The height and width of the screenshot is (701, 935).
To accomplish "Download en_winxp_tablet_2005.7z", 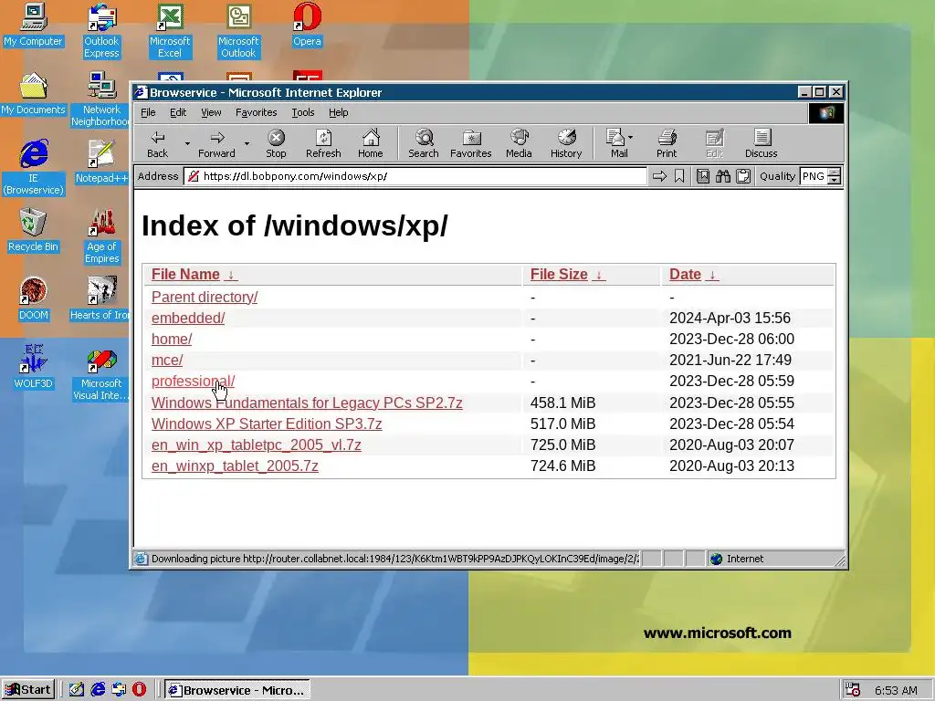I will pyautogui.click(x=235, y=466).
